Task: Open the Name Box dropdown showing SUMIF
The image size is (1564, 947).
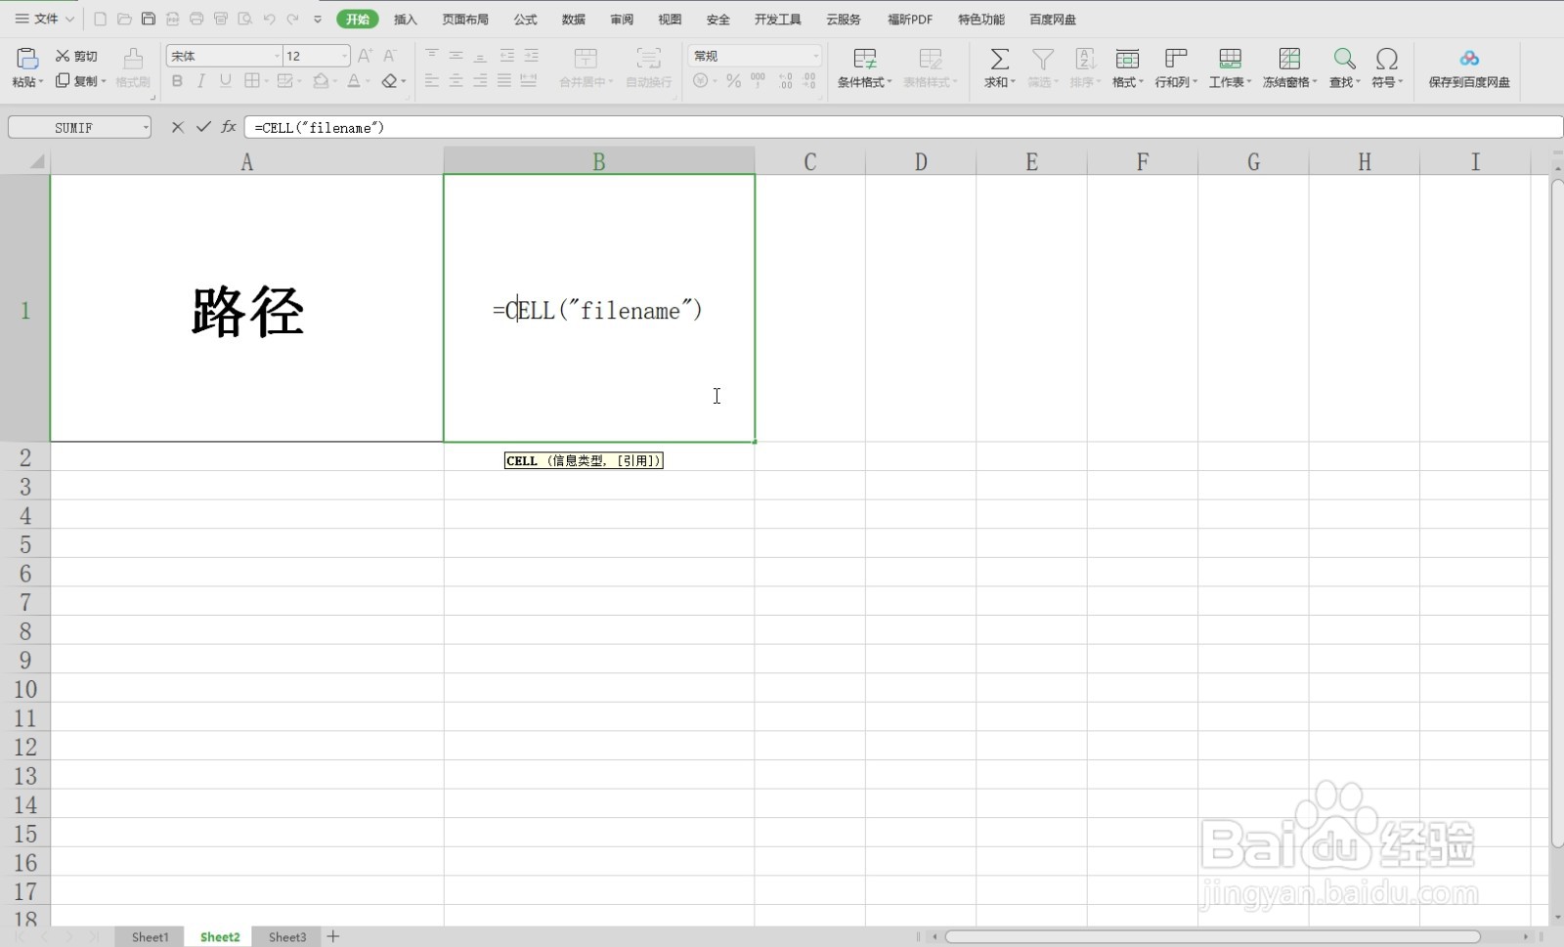Action: [x=146, y=127]
